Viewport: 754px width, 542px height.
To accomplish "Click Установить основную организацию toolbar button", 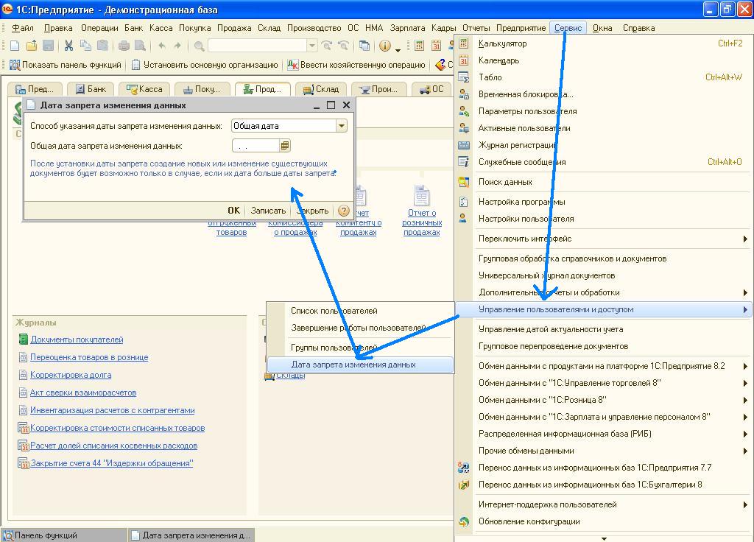I will tap(205, 65).
